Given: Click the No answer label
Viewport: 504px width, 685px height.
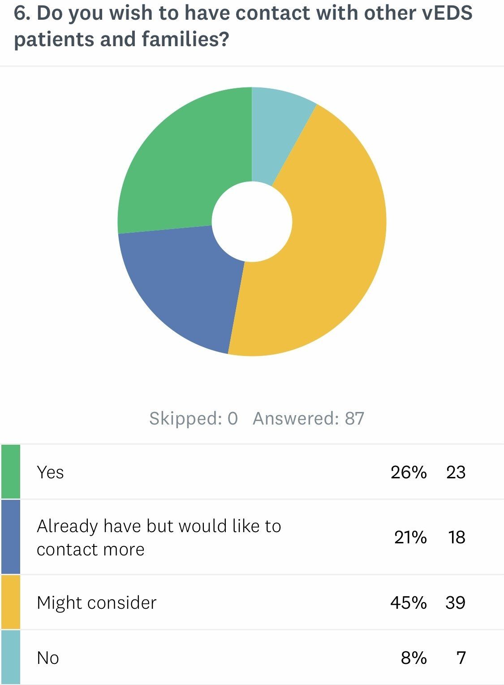Looking at the screenshot, I should (48, 658).
